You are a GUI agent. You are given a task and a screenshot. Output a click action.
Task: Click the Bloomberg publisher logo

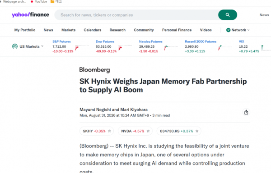(x=94, y=70)
